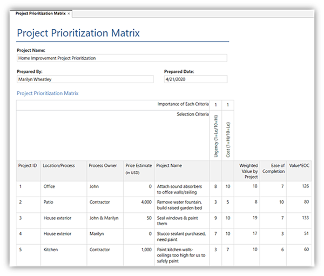This screenshot has height=276, width=324.
Task: Select the Contractor owner cell for Kitchen
Action: pos(105,255)
